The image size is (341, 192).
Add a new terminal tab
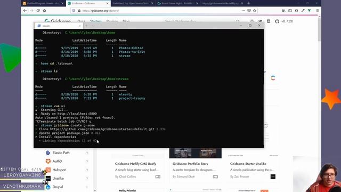[86, 26]
